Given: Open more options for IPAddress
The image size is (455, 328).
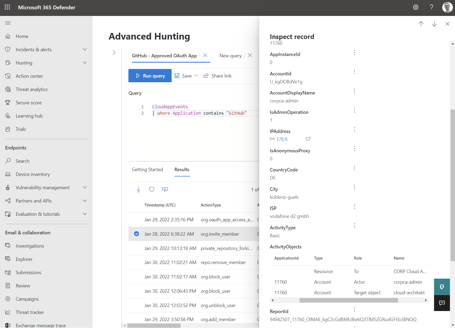Looking at the screenshot, I should point(354,130).
